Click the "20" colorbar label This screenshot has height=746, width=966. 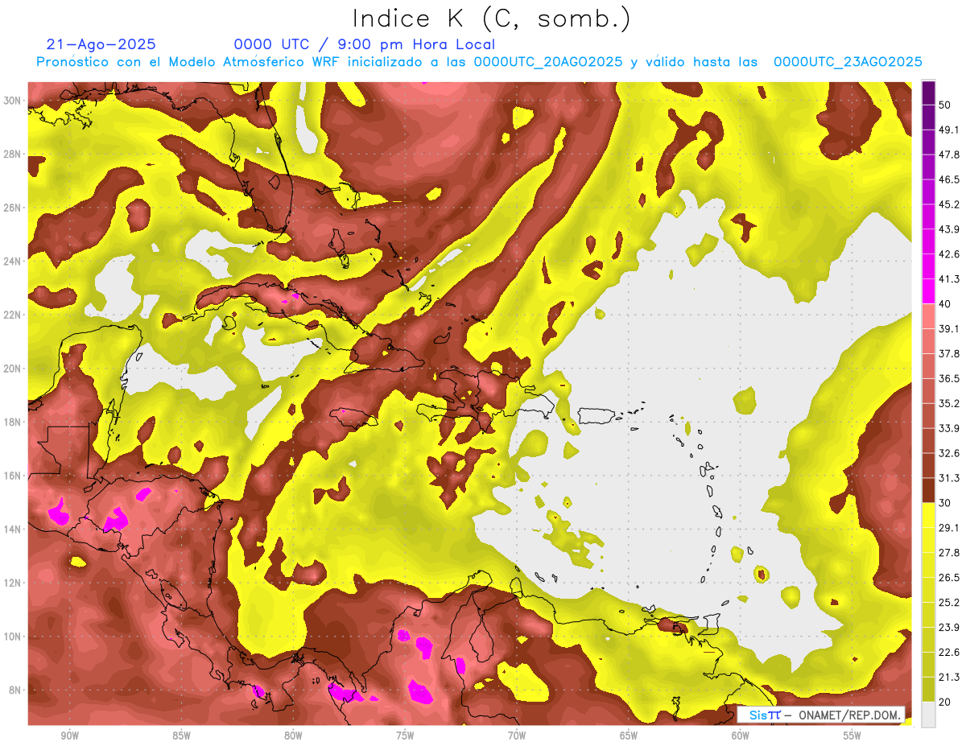coord(945,702)
